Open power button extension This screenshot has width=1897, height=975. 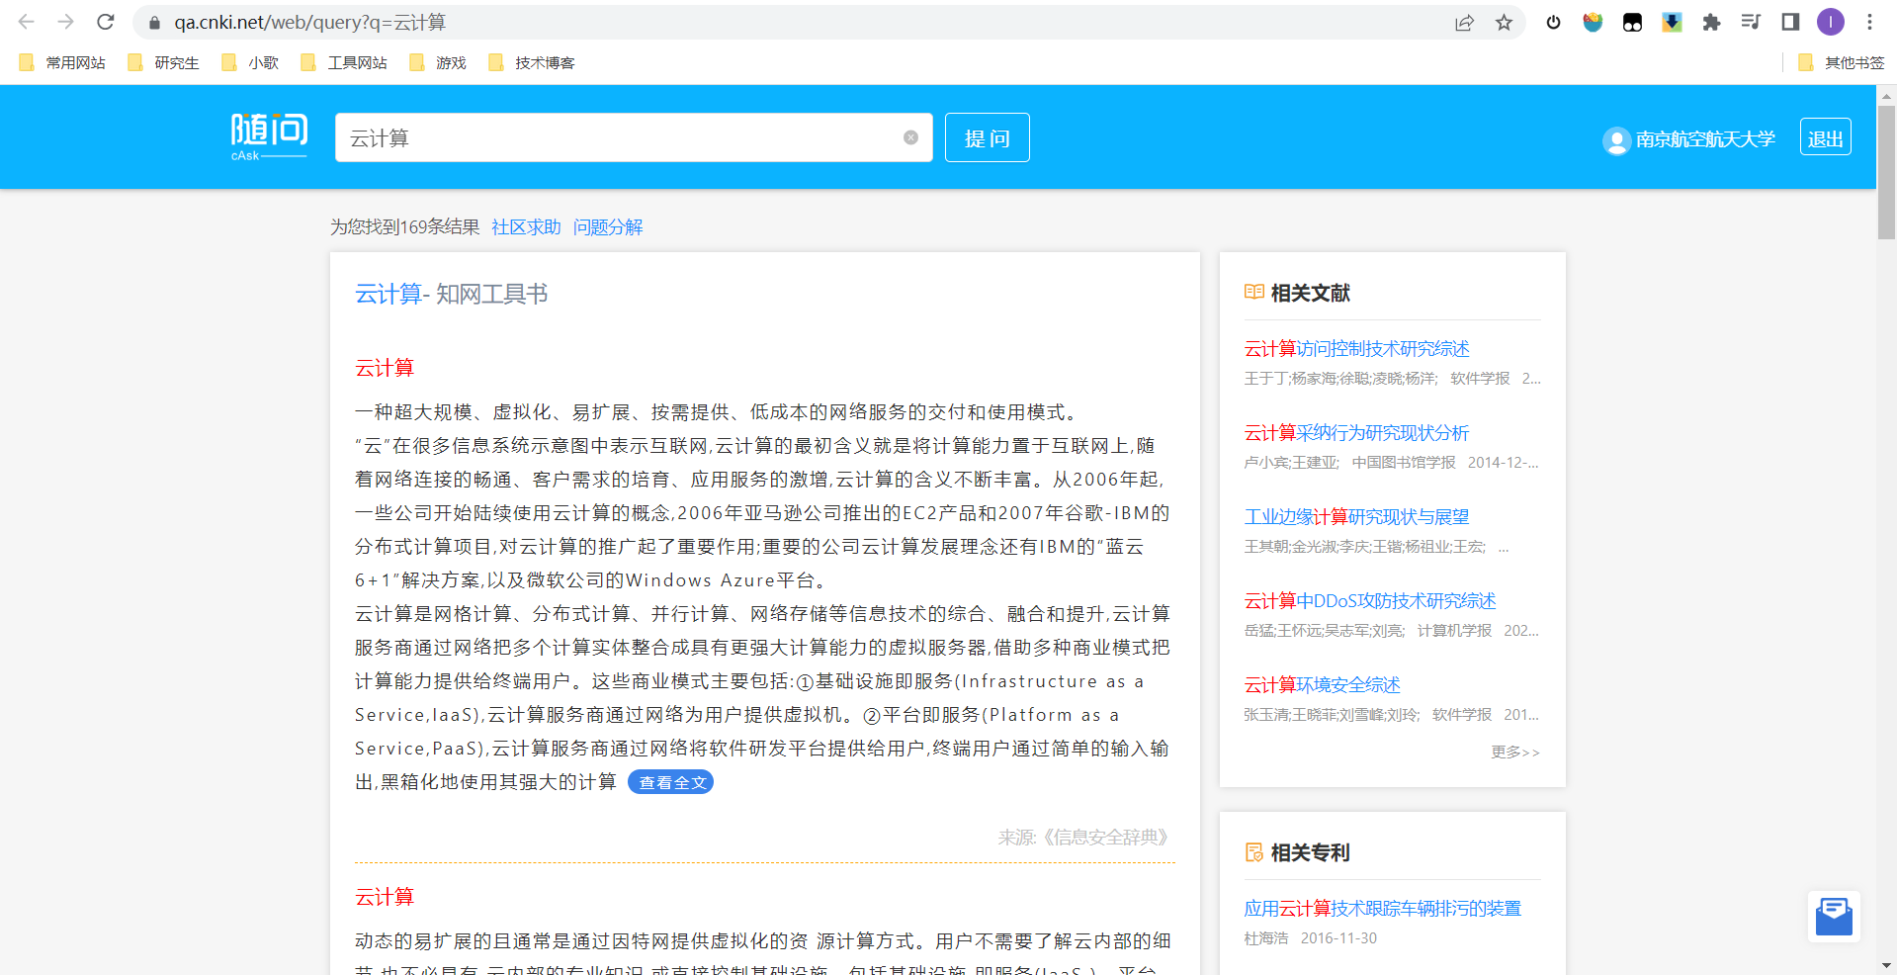pos(1553,23)
